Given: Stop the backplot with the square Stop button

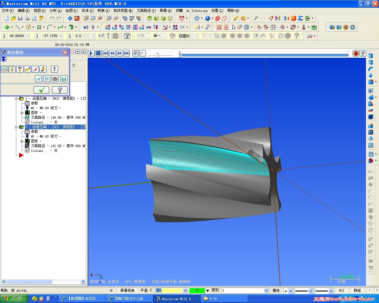Looking at the screenshot, I should (98, 53).
